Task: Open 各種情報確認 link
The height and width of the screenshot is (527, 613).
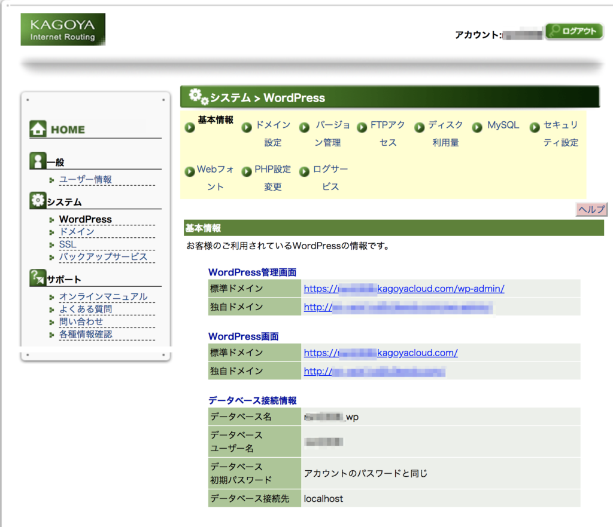Action: [86, 334]
